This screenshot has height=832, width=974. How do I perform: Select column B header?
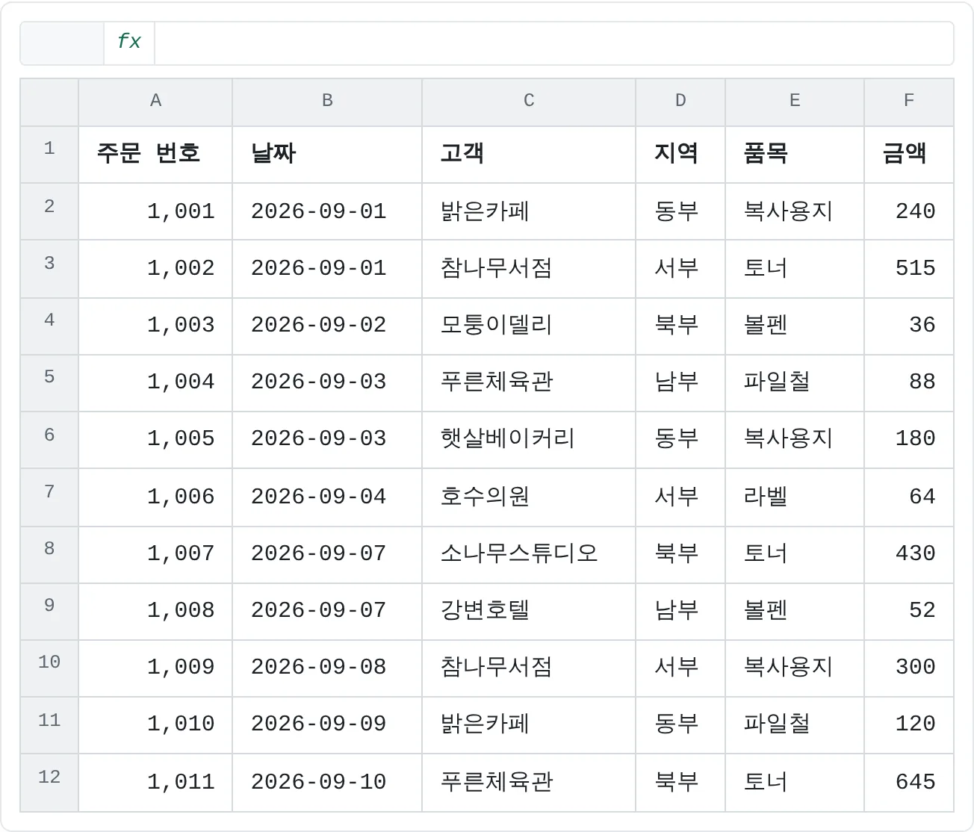pos(327,102)
